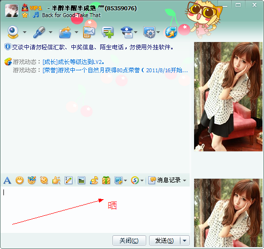Image resolution: width=264 pixels, height=249 pixels.
Task: Click the report police-cap icon
Action: [127, 32]
